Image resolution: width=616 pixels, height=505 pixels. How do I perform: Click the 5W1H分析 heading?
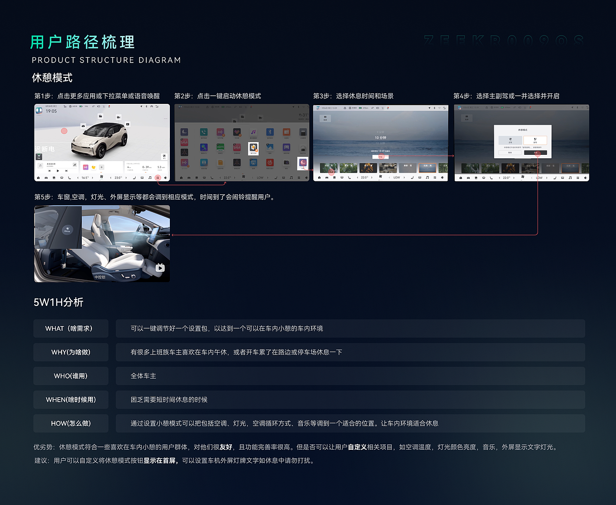click(x=58, y=302)
